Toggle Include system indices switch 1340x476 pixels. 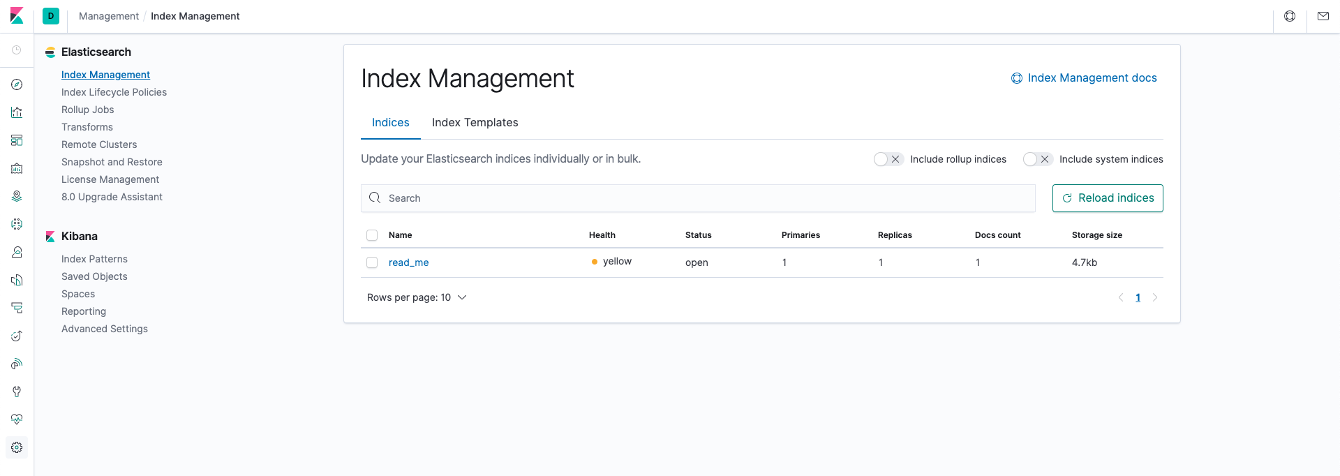point(1038,159)
